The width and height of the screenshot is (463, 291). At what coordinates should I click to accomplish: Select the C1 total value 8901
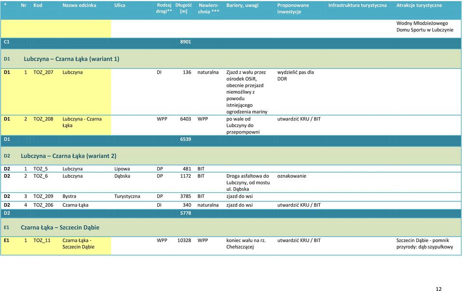pos(185,42)
